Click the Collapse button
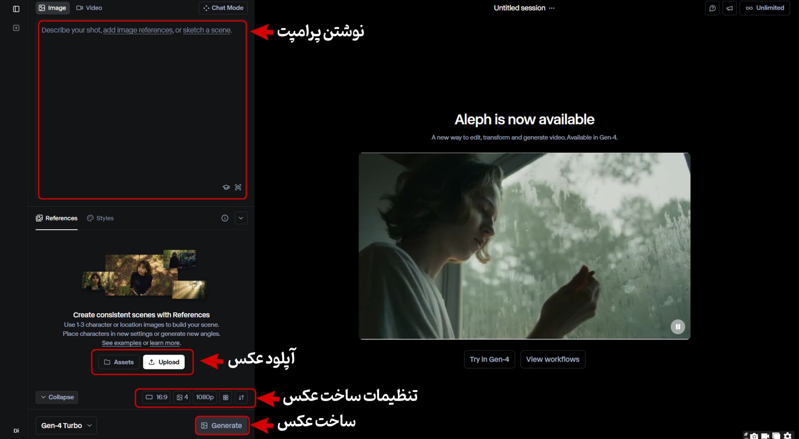Image resolution: width=799 pixels, height=439 pixels. coord(57,398)
